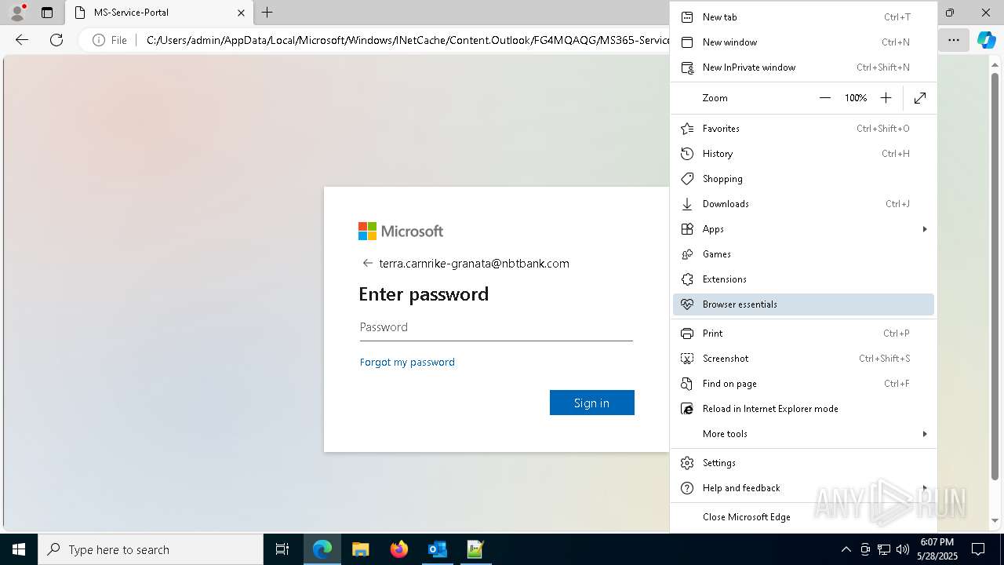Go back to the account email step

point(367,264)
